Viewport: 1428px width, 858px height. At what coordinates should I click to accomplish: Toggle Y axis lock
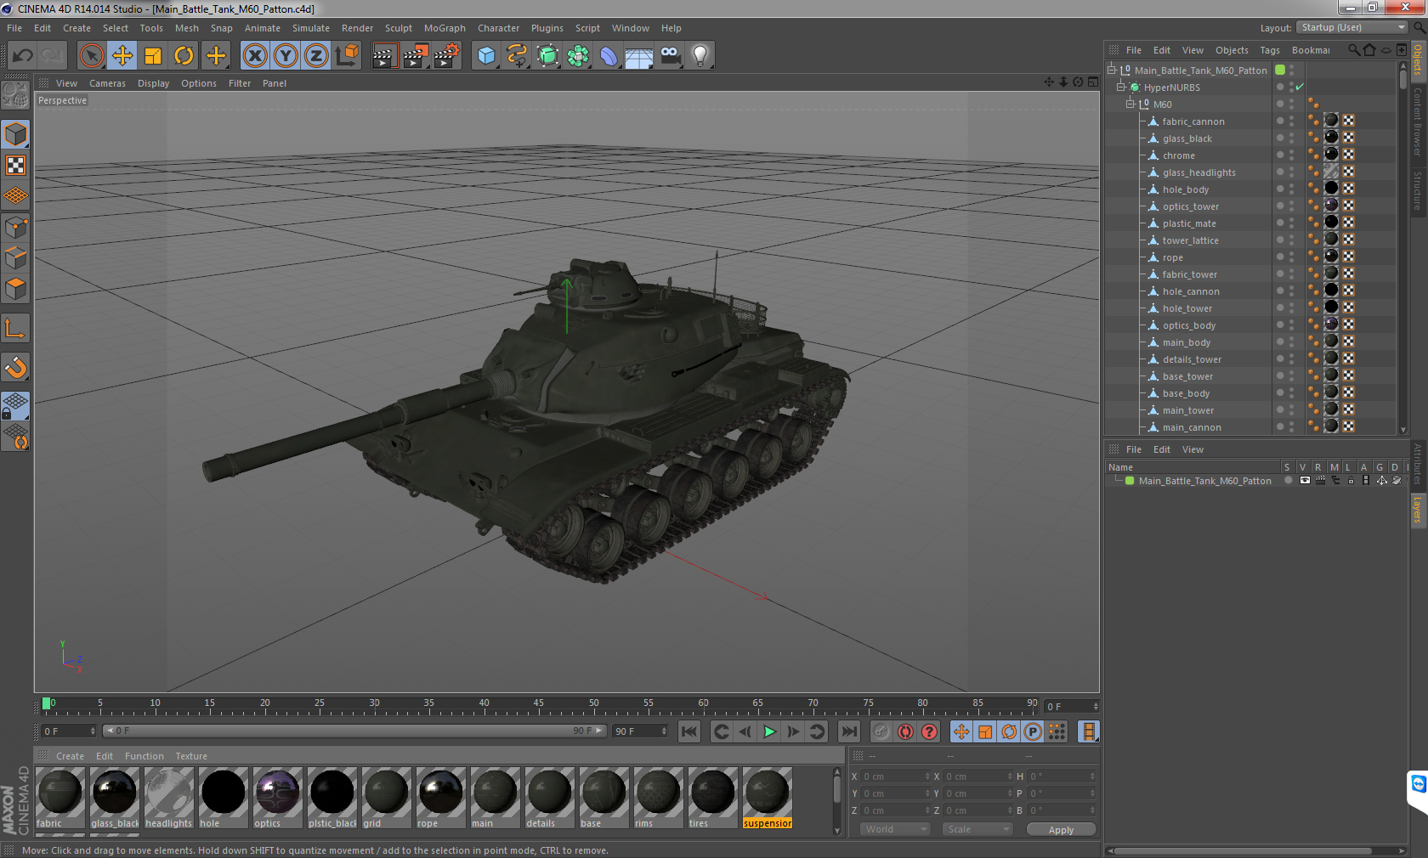[286, 56]
